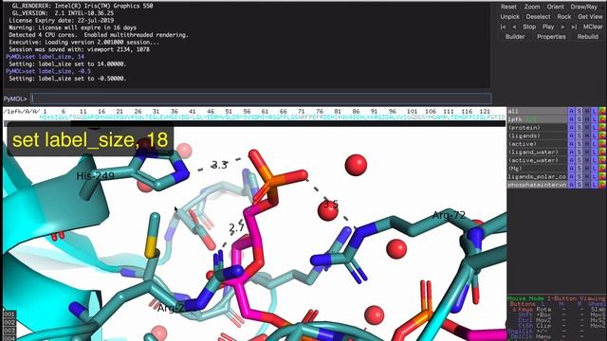Jump to last frame with >| button

coord(574,27)
